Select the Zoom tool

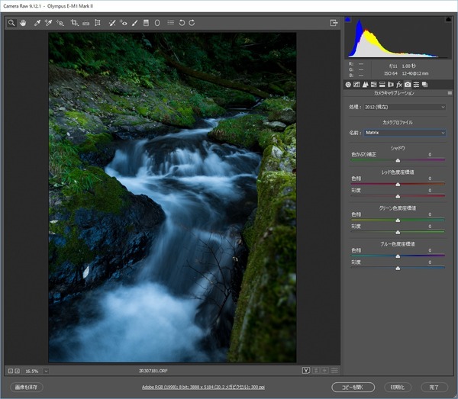coord(11,23)
